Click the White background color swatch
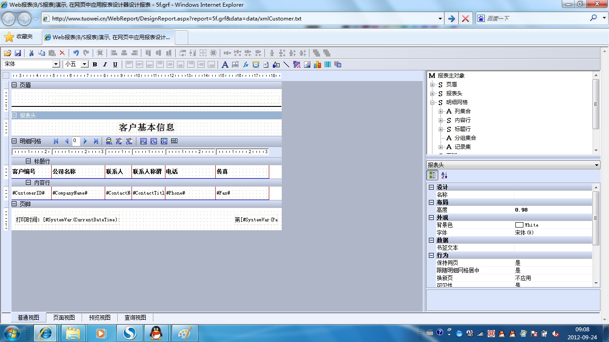 [x=519, y=225]
